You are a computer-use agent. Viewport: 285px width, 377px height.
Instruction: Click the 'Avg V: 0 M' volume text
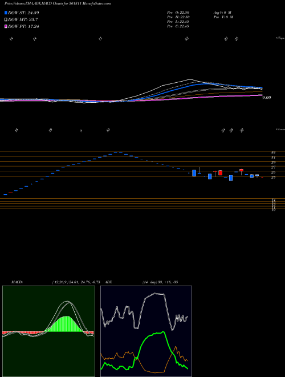click(223, 13)
